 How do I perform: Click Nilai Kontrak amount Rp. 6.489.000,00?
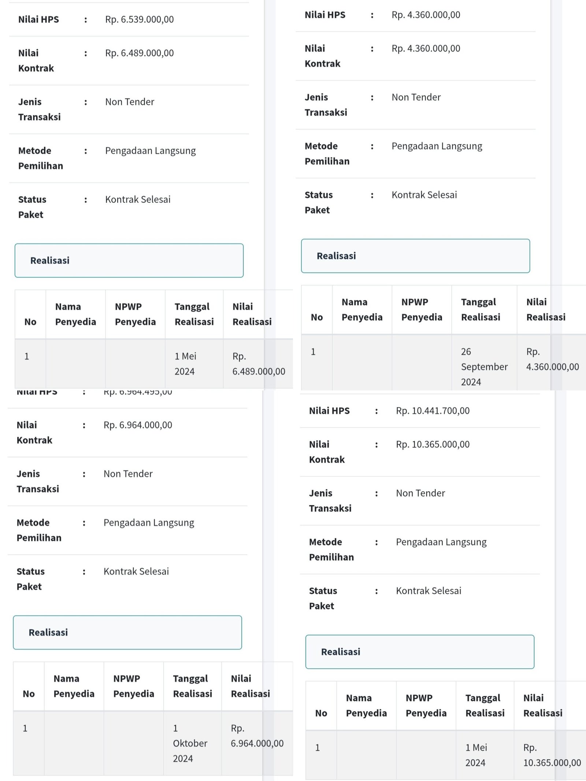point(139,53)
